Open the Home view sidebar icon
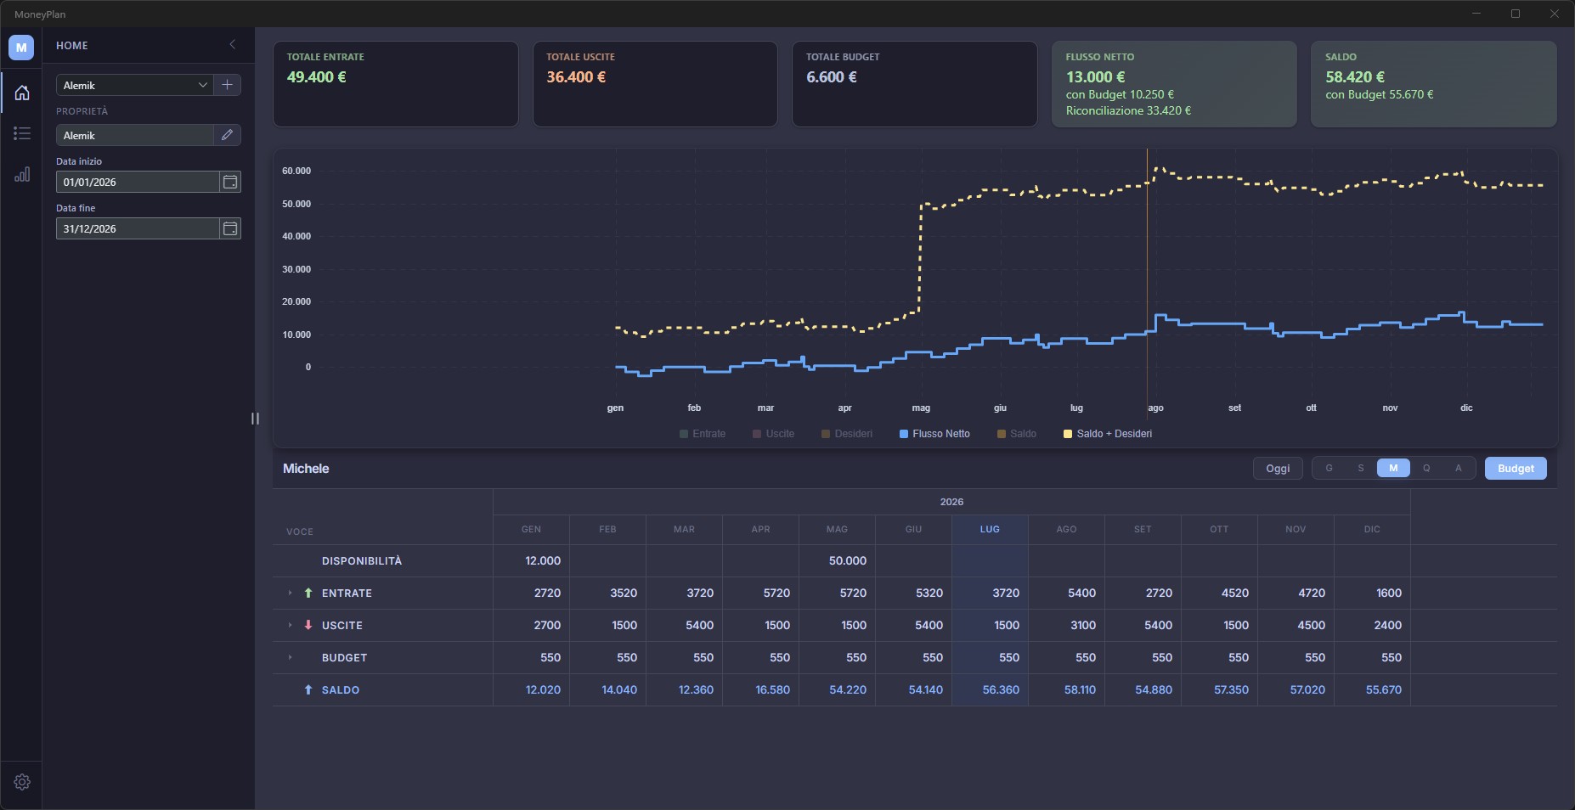The width and height of the screenshot is (1575, 810). point(22,93)
